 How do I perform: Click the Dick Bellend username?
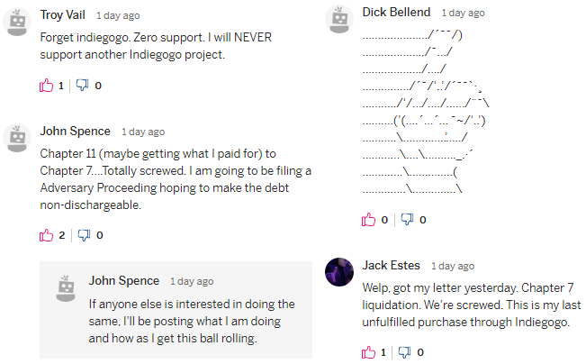[398, 13]
